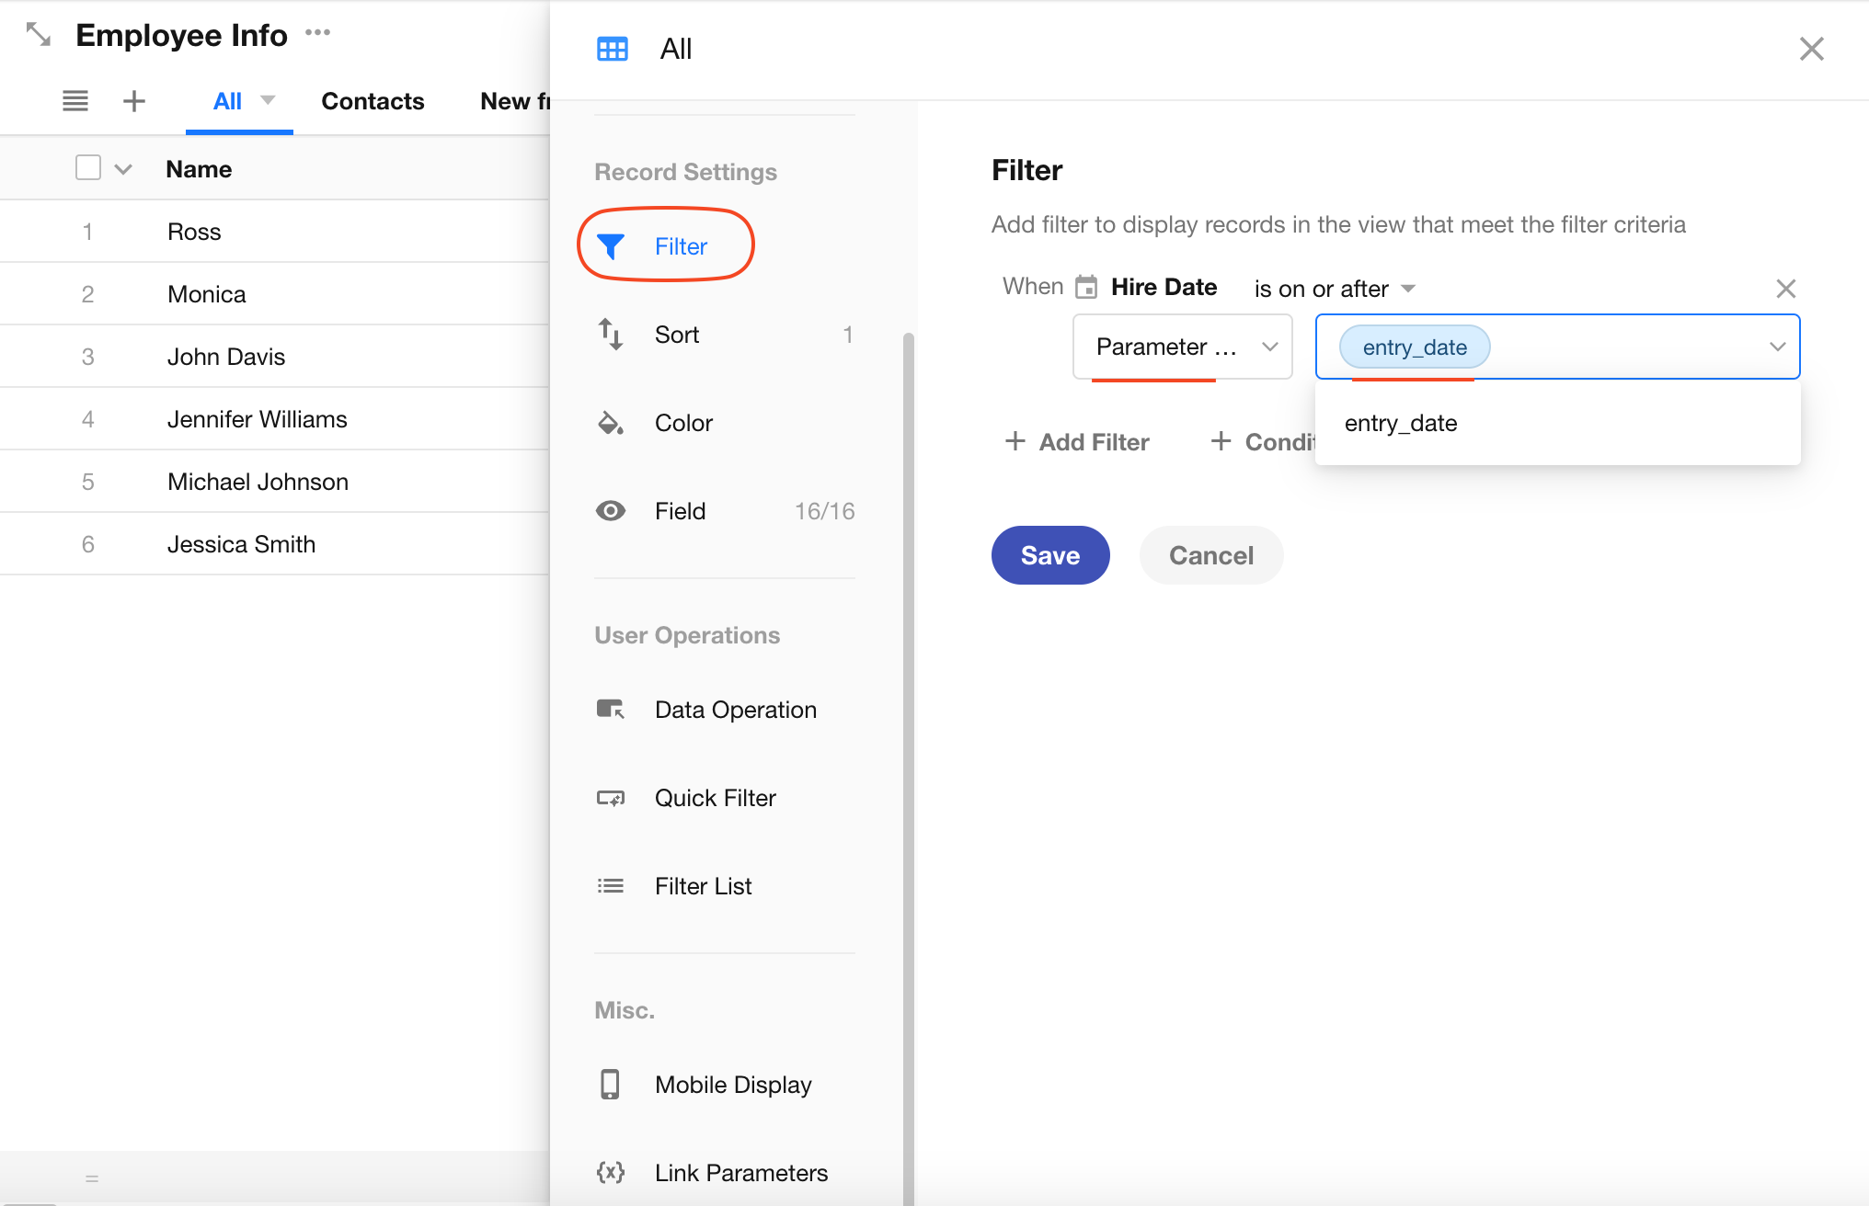Open the Parameter type dropdown

(x=1183, y=347)
